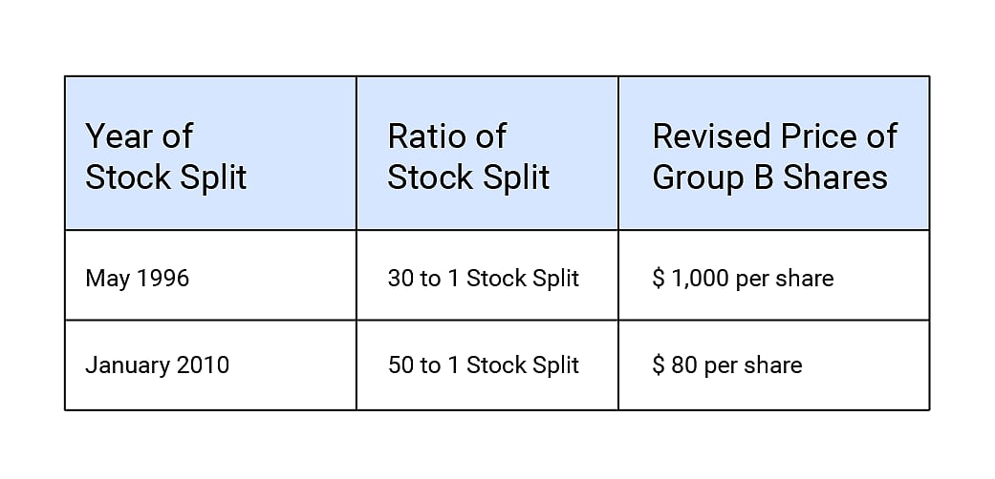Click the "Year of Stock Split" header cell
Screen dimensions: 995x479
coord(210,155)
